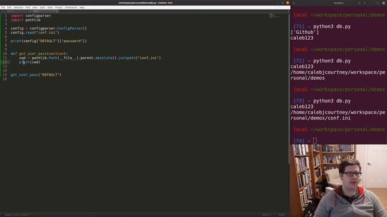Viewport: 387px width, 217px height.
Task: Click the editor vertical scrollbar
Action: pos(289,89)
